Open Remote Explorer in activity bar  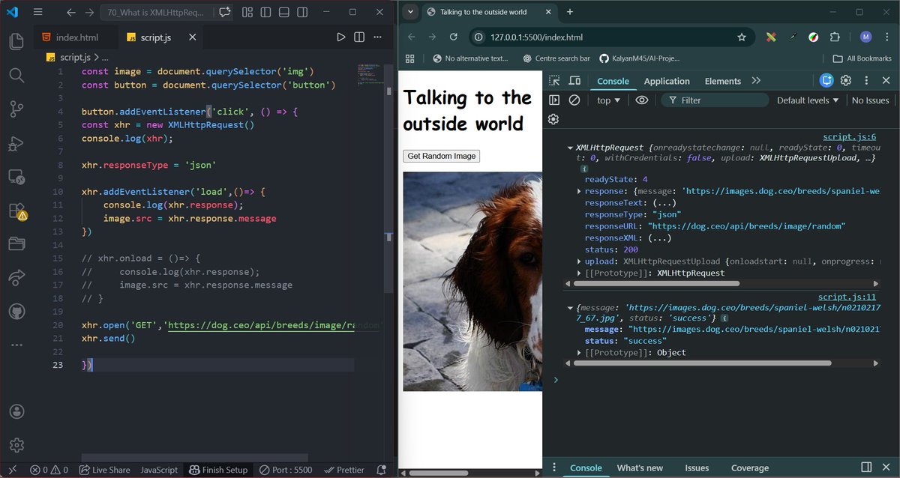tap(16, 178)
